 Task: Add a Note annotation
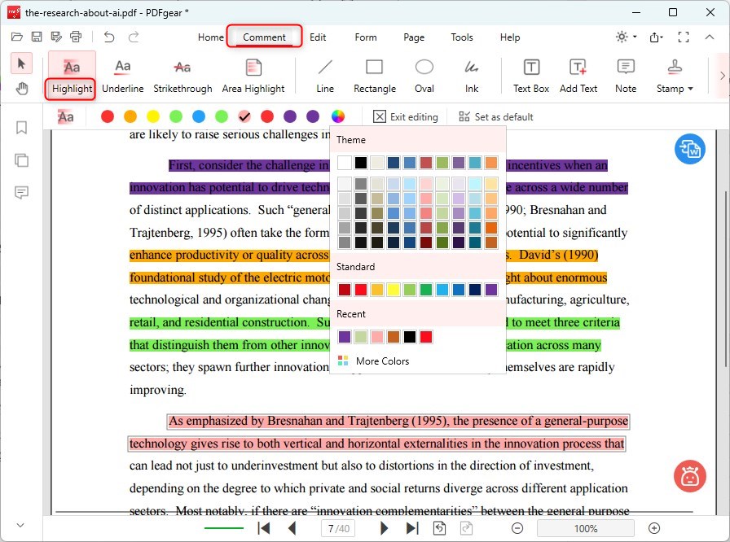point(626,76)
